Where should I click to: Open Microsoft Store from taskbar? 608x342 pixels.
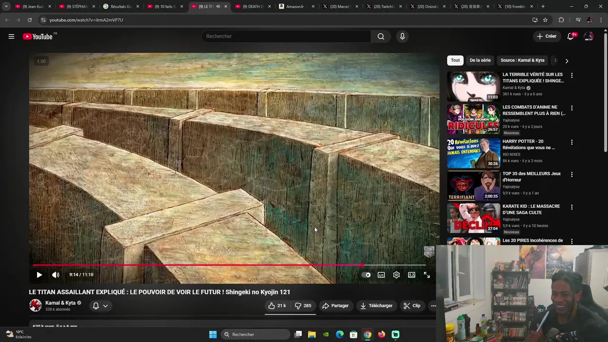click(x=353, y=334)
